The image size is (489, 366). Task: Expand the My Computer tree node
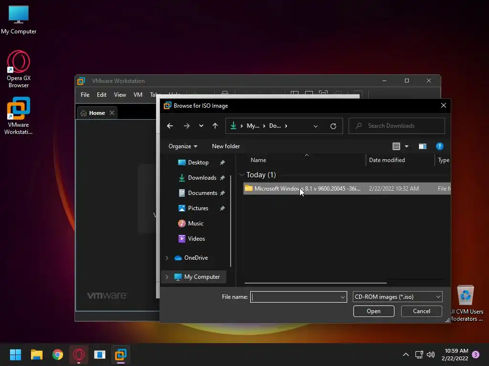[x=167, y=277]
